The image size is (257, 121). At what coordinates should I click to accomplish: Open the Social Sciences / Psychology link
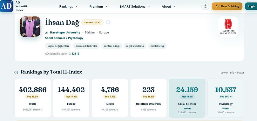[x=64, y=38]
